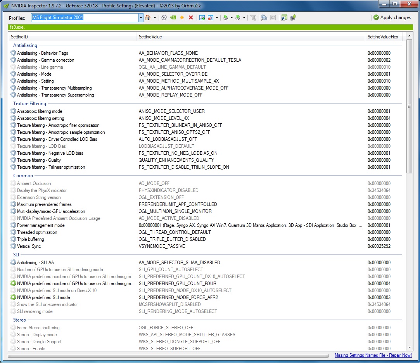Screen dimensions: 420x363
Task: Click the horizontal scrollbar at the bottom
Action: click(x=168, y=356)
